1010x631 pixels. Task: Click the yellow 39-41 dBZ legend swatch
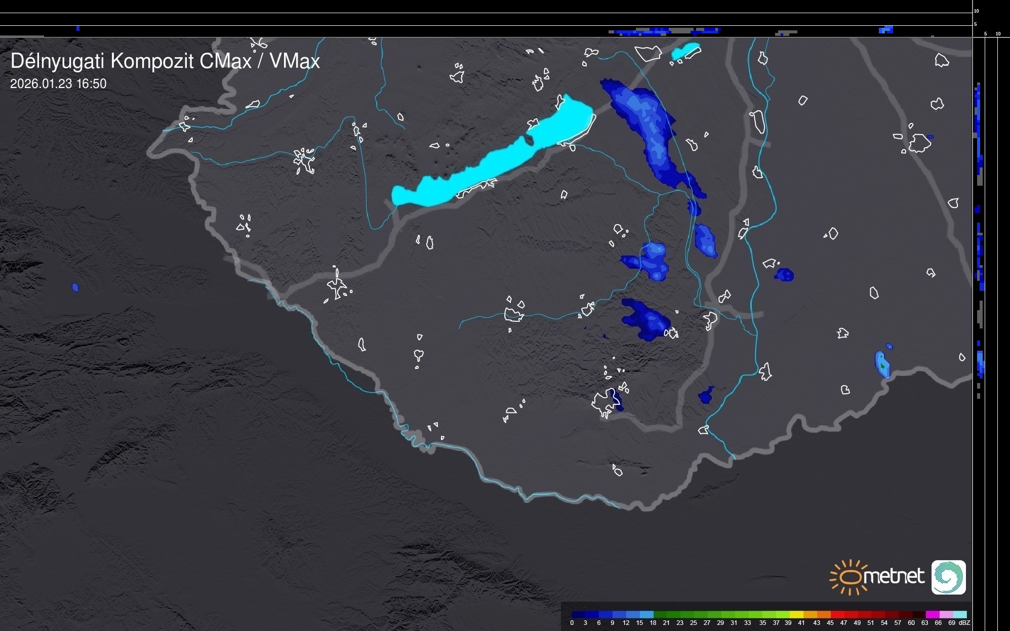point(796,614)
